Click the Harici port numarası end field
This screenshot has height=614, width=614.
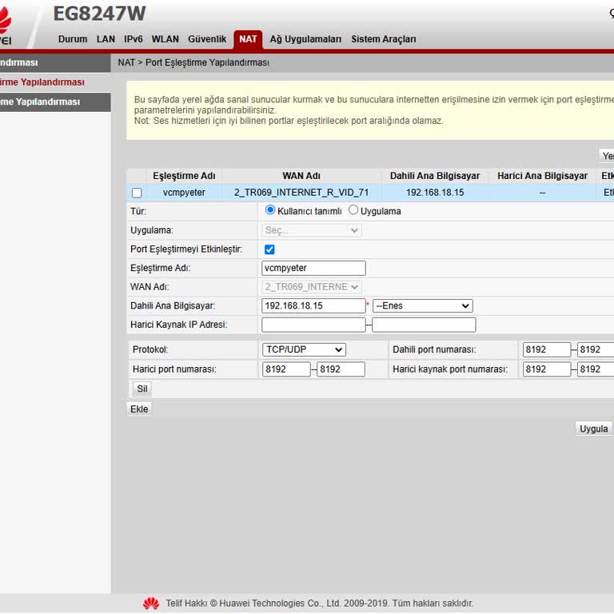(341, 369)
